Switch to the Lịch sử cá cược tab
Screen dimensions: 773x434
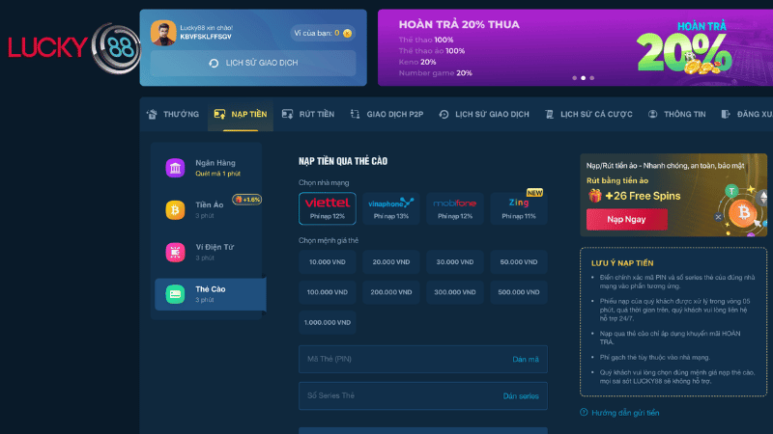[588, 114]
